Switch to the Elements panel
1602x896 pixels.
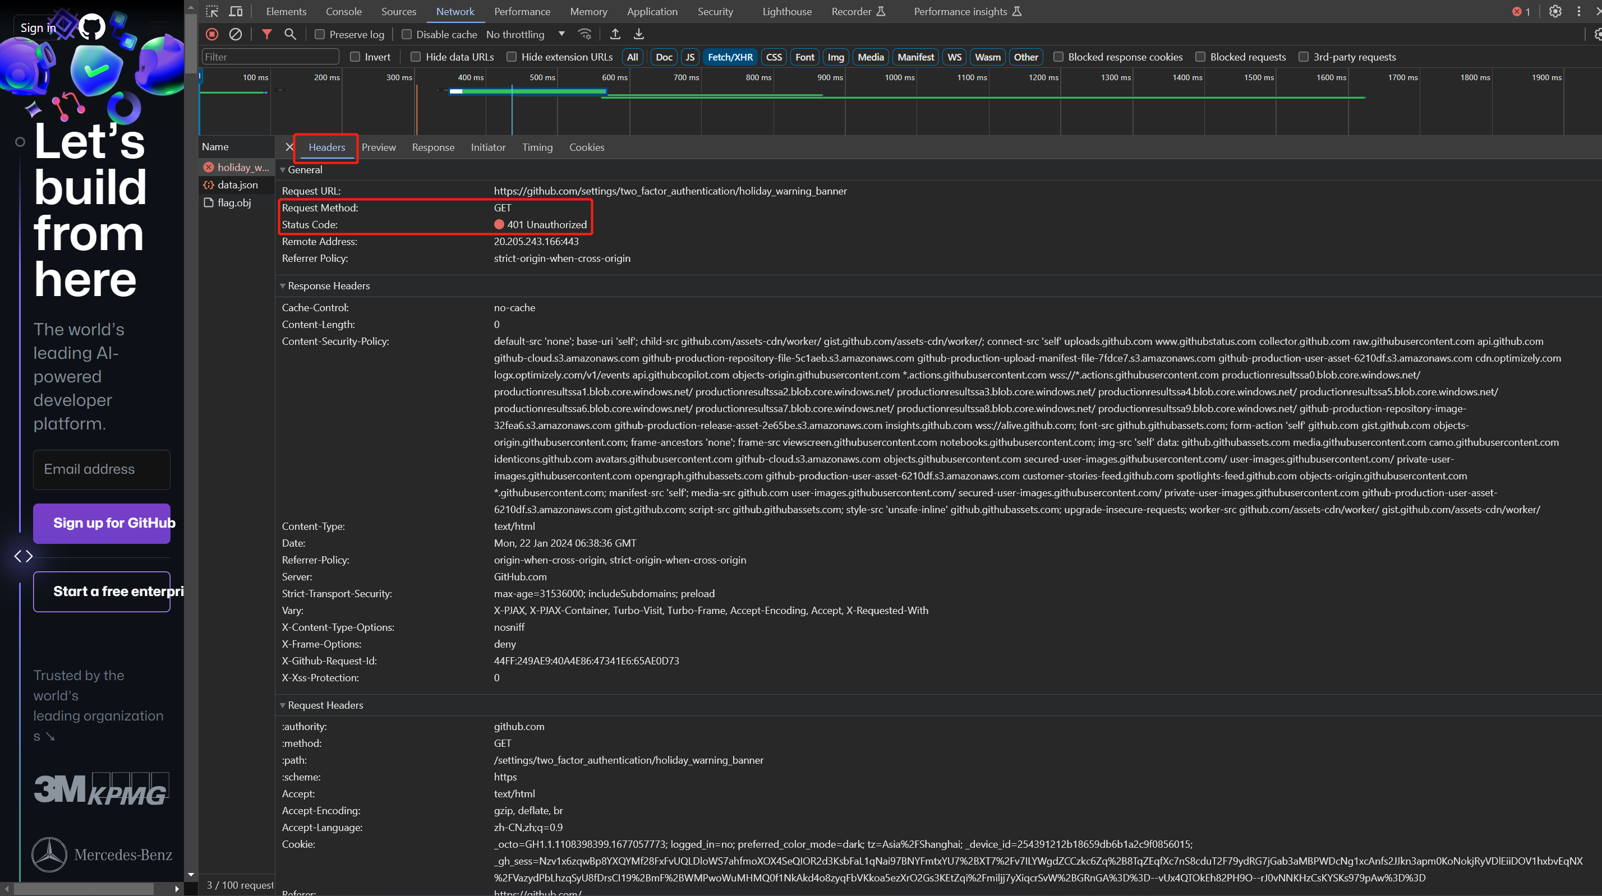(286, 11)
